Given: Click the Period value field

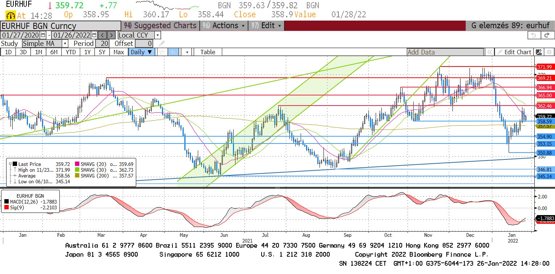Looking at the screenshot, I should 103,43.
